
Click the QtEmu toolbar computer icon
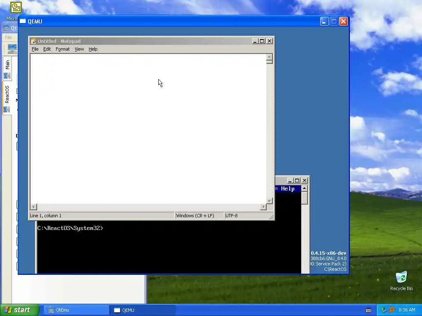click(x=12, y=49)
